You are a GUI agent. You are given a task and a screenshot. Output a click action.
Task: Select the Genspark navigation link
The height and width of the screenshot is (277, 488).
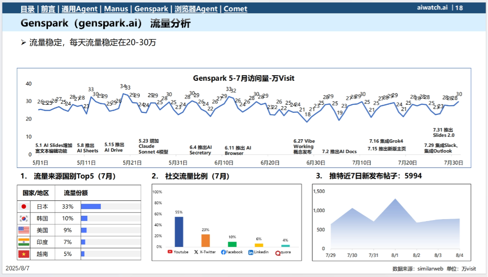point(151,9)
